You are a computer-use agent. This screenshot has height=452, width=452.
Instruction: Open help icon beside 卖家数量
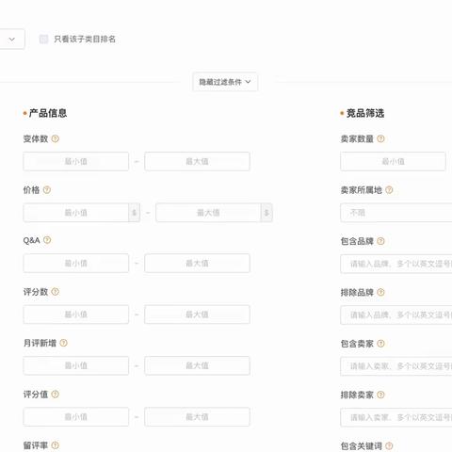[380, 138]
